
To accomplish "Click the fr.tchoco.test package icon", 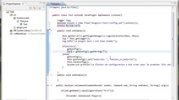I will tap(15, 18).
